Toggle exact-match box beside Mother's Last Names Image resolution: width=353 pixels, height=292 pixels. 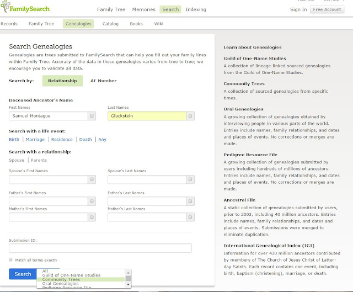(190, 217)
